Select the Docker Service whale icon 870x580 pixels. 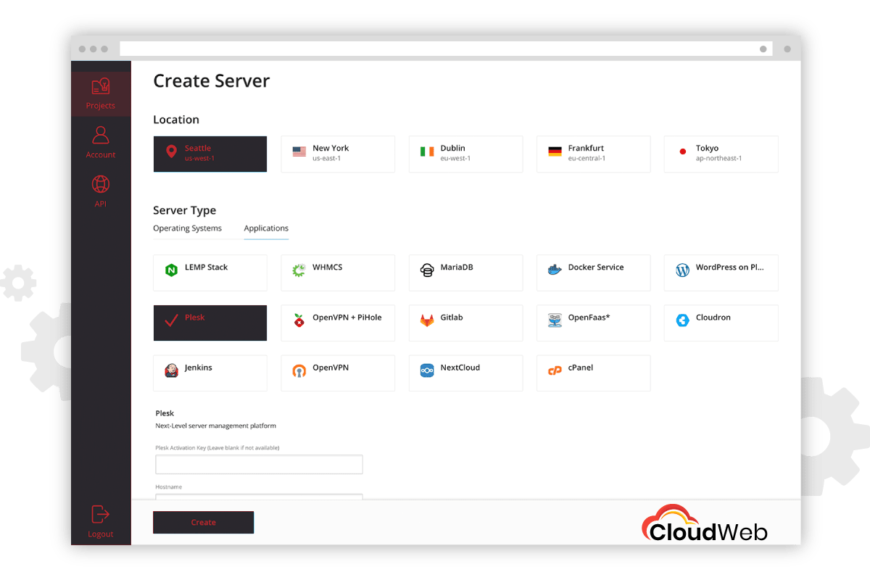(x=555, y=270)
